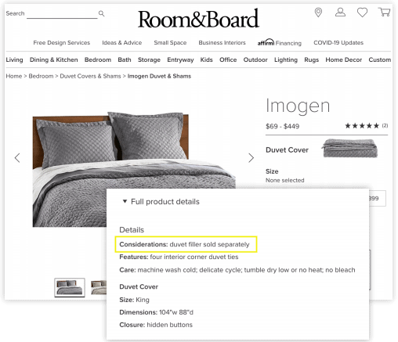Viewport: 398px width, 342px height.
Task: Open the Home Decor menu
Action: pos(343,59)
